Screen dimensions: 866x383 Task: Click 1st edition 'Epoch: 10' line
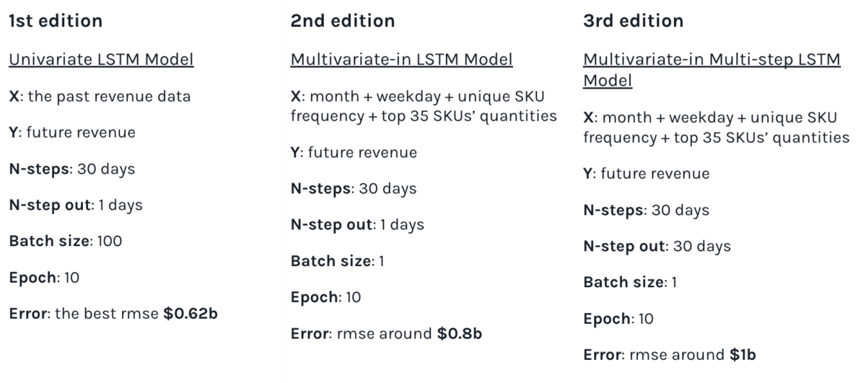pyautogui.click(x=44, y=277)
